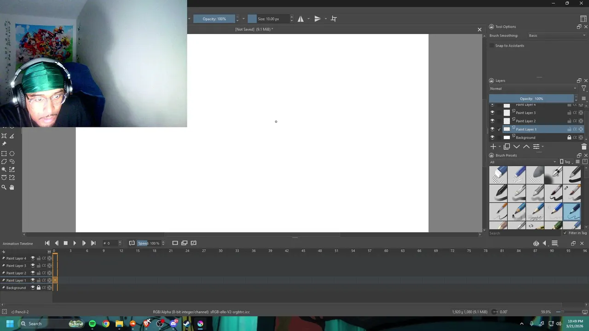Delete the layer with trash icon
Screen dimensions: 589x331
584,147
